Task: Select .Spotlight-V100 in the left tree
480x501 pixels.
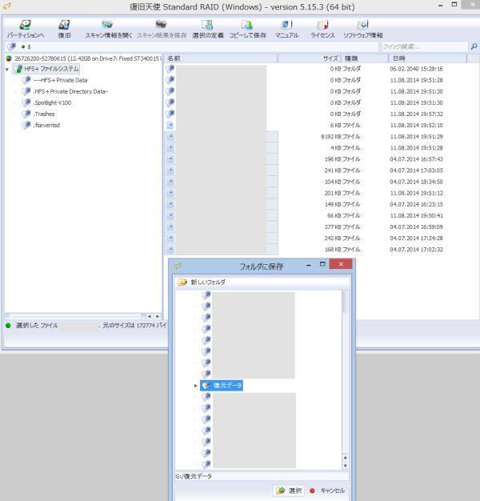Action: [x=52, y=103]
